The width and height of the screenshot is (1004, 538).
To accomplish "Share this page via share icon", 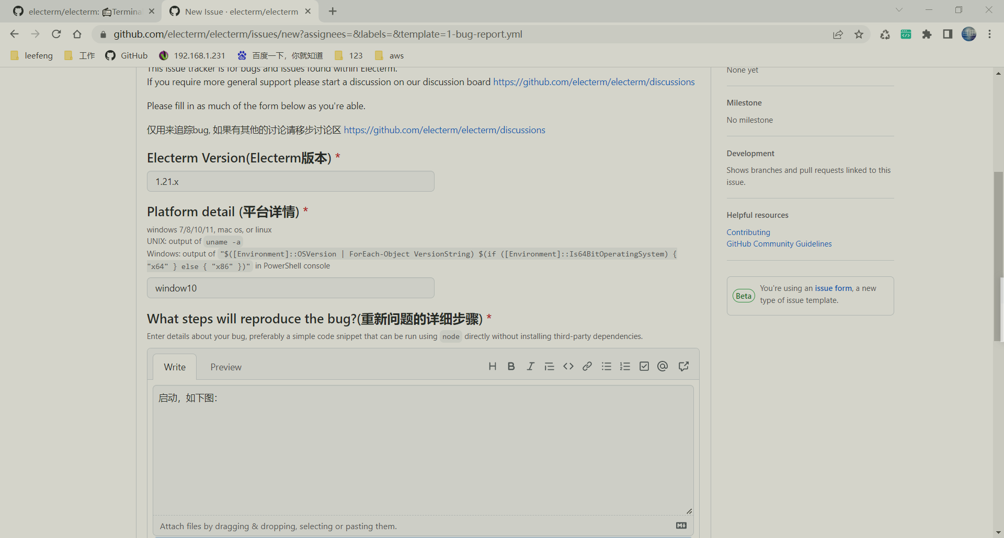I will pos(838,34).
